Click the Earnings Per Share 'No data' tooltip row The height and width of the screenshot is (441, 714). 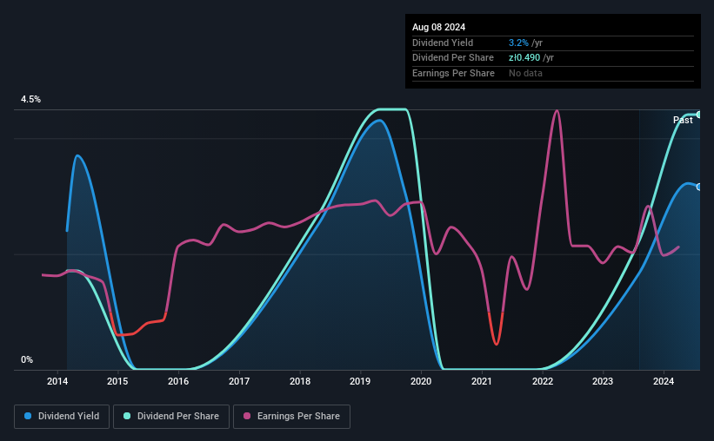553,73
